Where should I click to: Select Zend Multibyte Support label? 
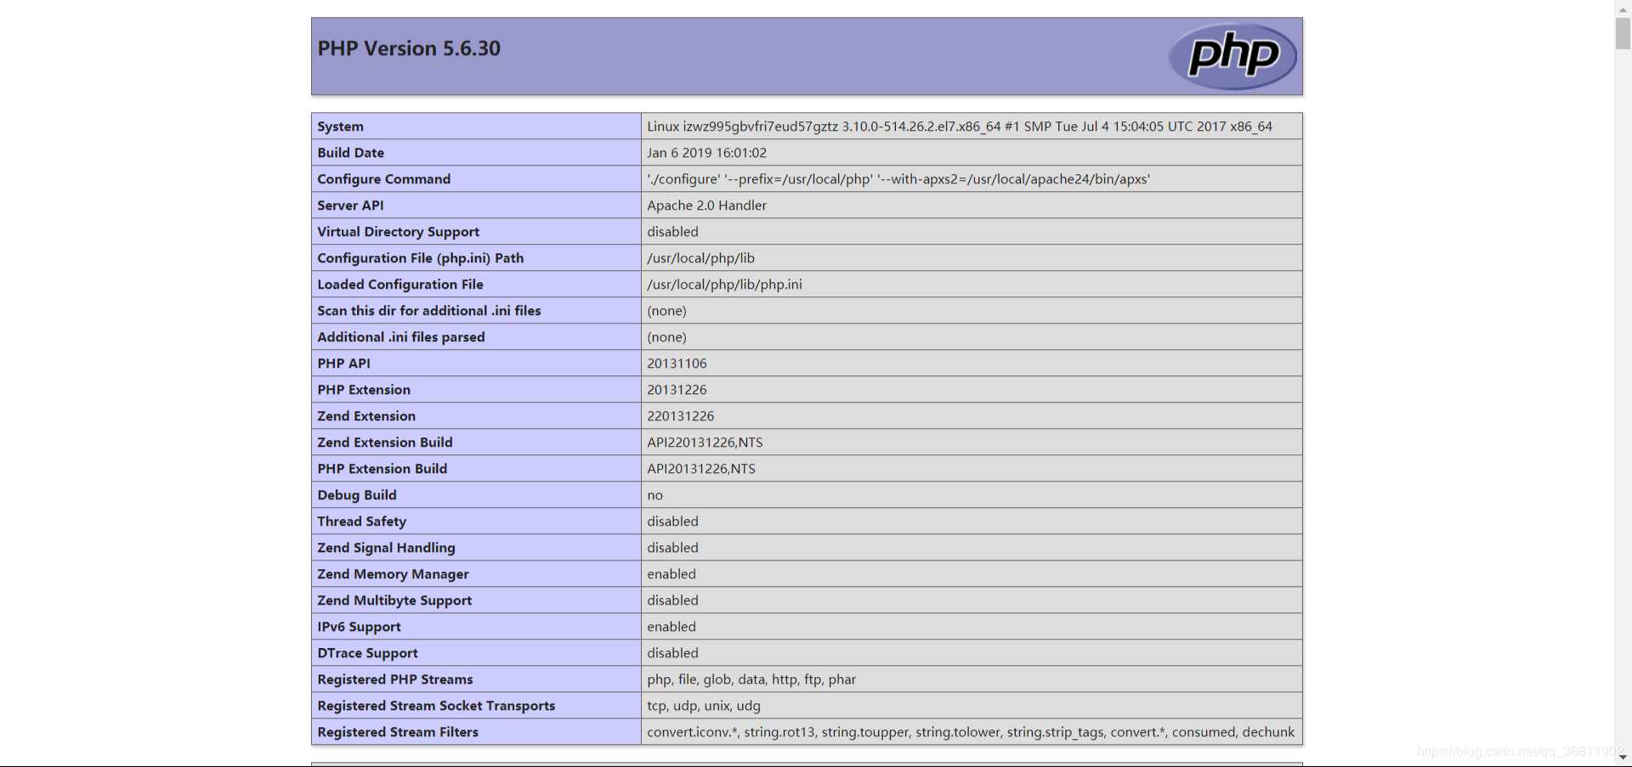coord(394,601)
